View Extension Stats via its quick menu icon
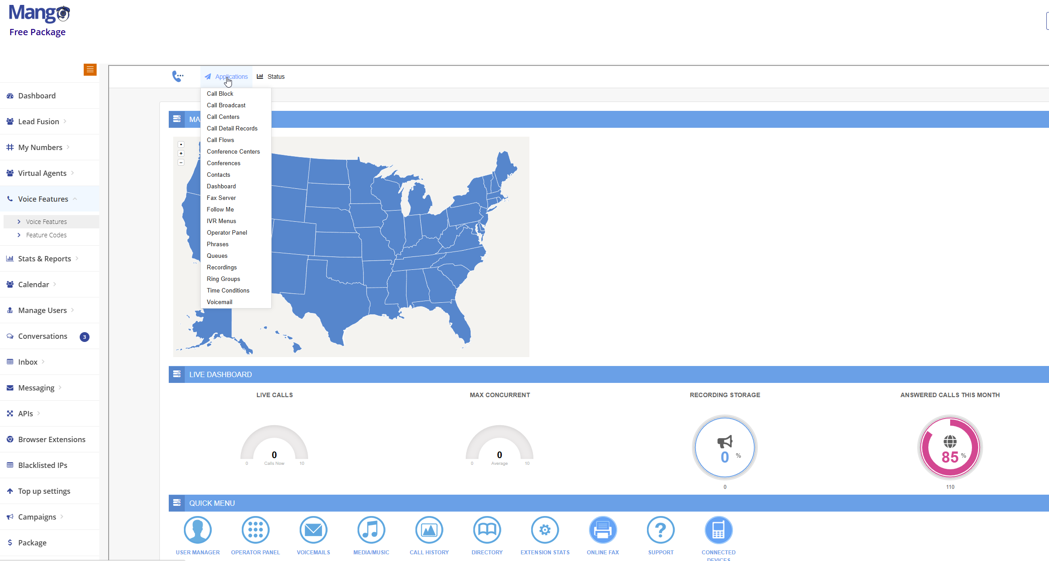Screen dimensions: 1049x561 (x=545, y=530)
